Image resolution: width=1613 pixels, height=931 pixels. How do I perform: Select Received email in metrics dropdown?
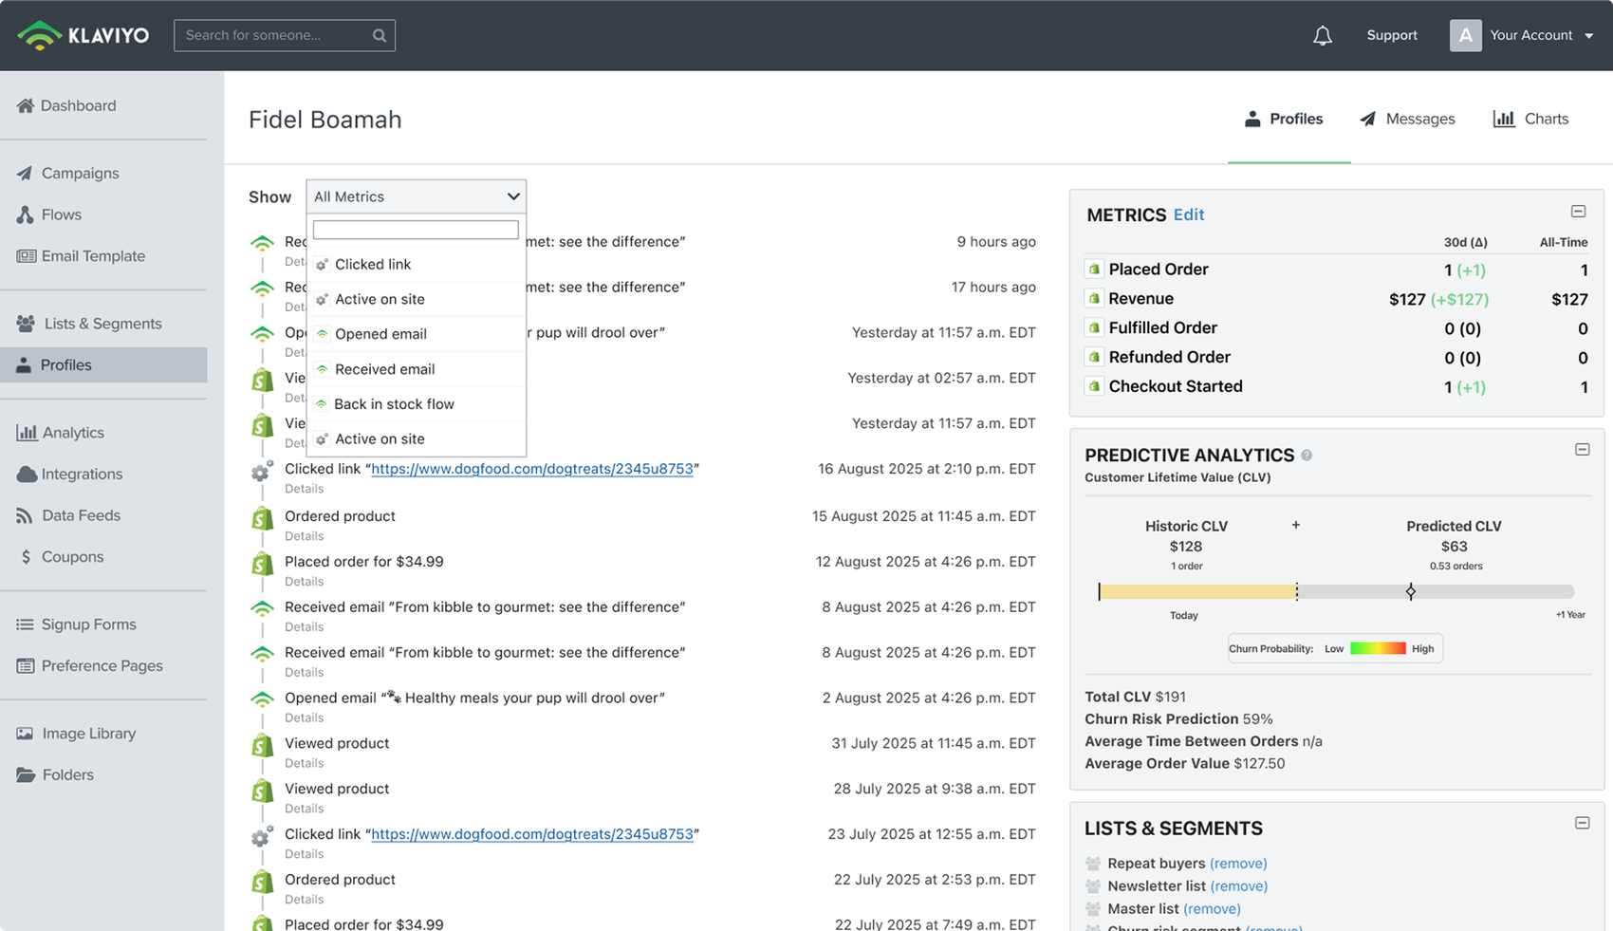[x=416, y=369]
